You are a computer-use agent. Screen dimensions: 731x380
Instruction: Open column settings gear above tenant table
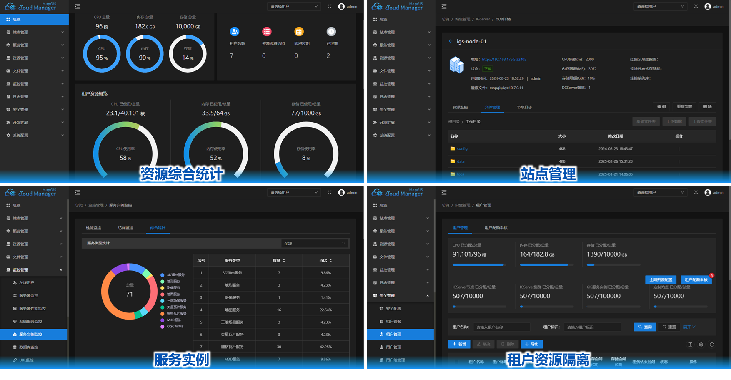pyautogui.click(x=701, y=345)
